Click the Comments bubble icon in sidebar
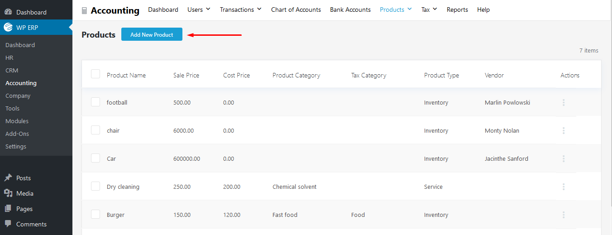Screen dimensions: 612x235 pos(8,224)
